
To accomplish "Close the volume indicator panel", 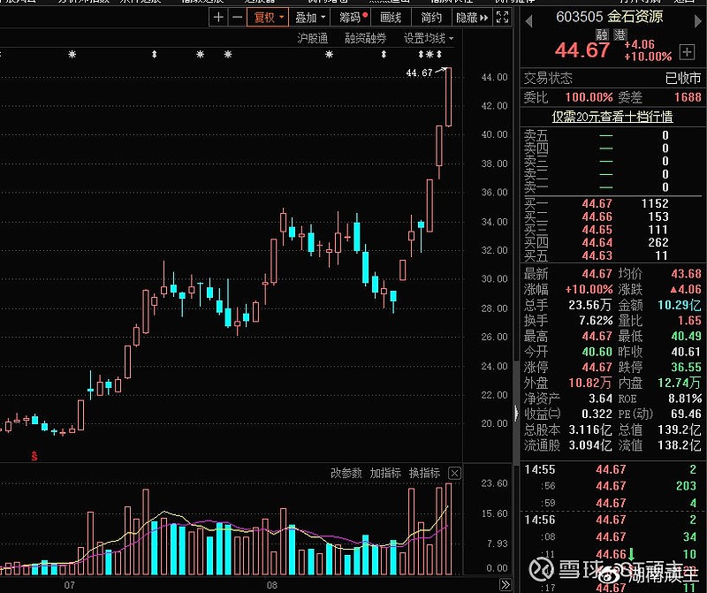I will (454, 474).
